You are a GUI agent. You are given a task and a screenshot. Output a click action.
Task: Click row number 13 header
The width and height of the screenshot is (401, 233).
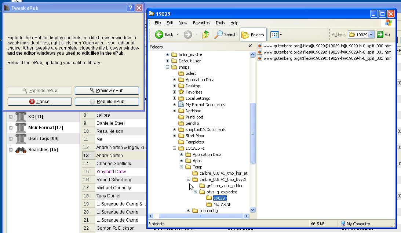pos(88,156)
